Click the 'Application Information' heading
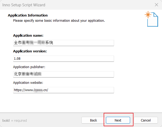This screenshot has height=127, width=162. tap(28, 15)
